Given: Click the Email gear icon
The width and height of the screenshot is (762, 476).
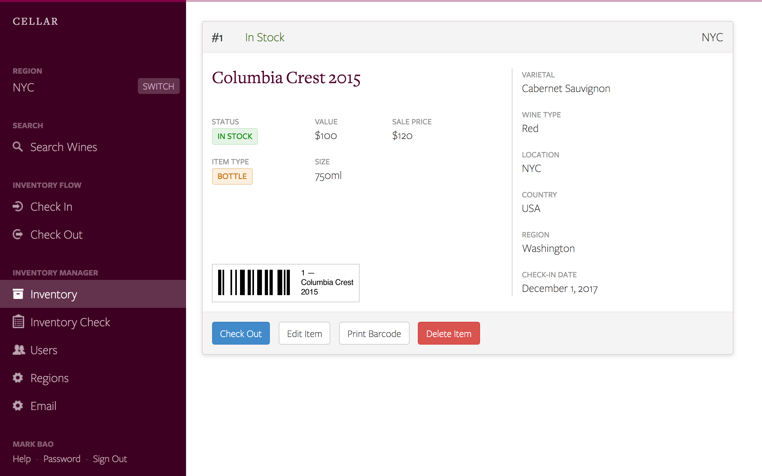Looking at the screenshot, I should pos(18,406).
